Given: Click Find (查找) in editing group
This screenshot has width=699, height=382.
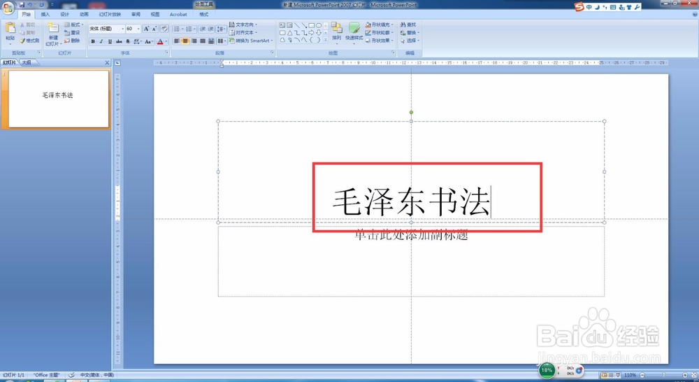Looking at the screenshot, I should point(408,24).
